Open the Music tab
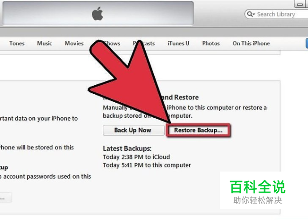This screenshot has height=220, width=308. click(x=45, y=44)
